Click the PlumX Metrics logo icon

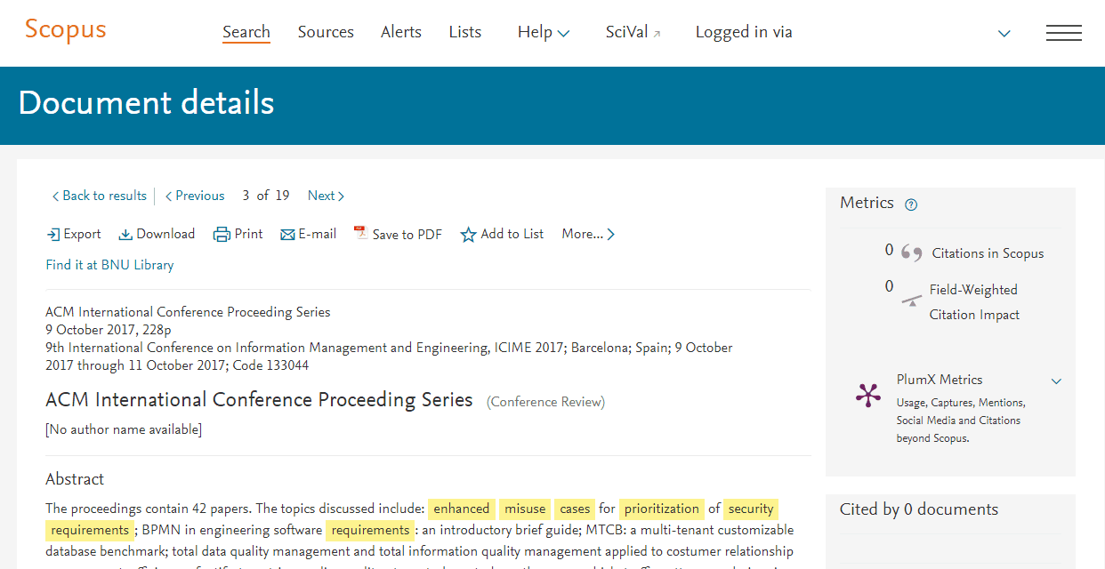pyautogui.click(x=868, y=395)
